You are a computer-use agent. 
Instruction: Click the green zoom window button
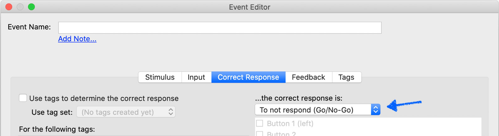[31, 7]
